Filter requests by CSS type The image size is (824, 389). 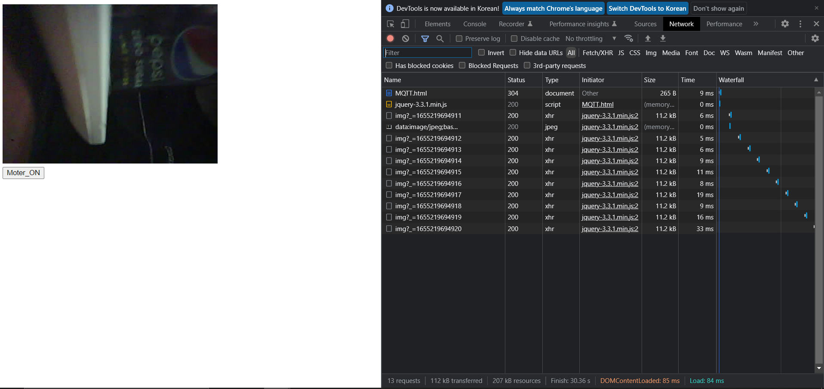[634, 52]
